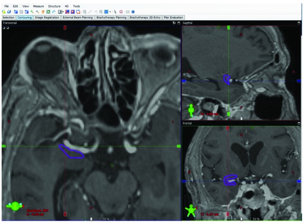Click the open patient icon in toolbar
304x222 pixels.
click(x=4, y=12)
